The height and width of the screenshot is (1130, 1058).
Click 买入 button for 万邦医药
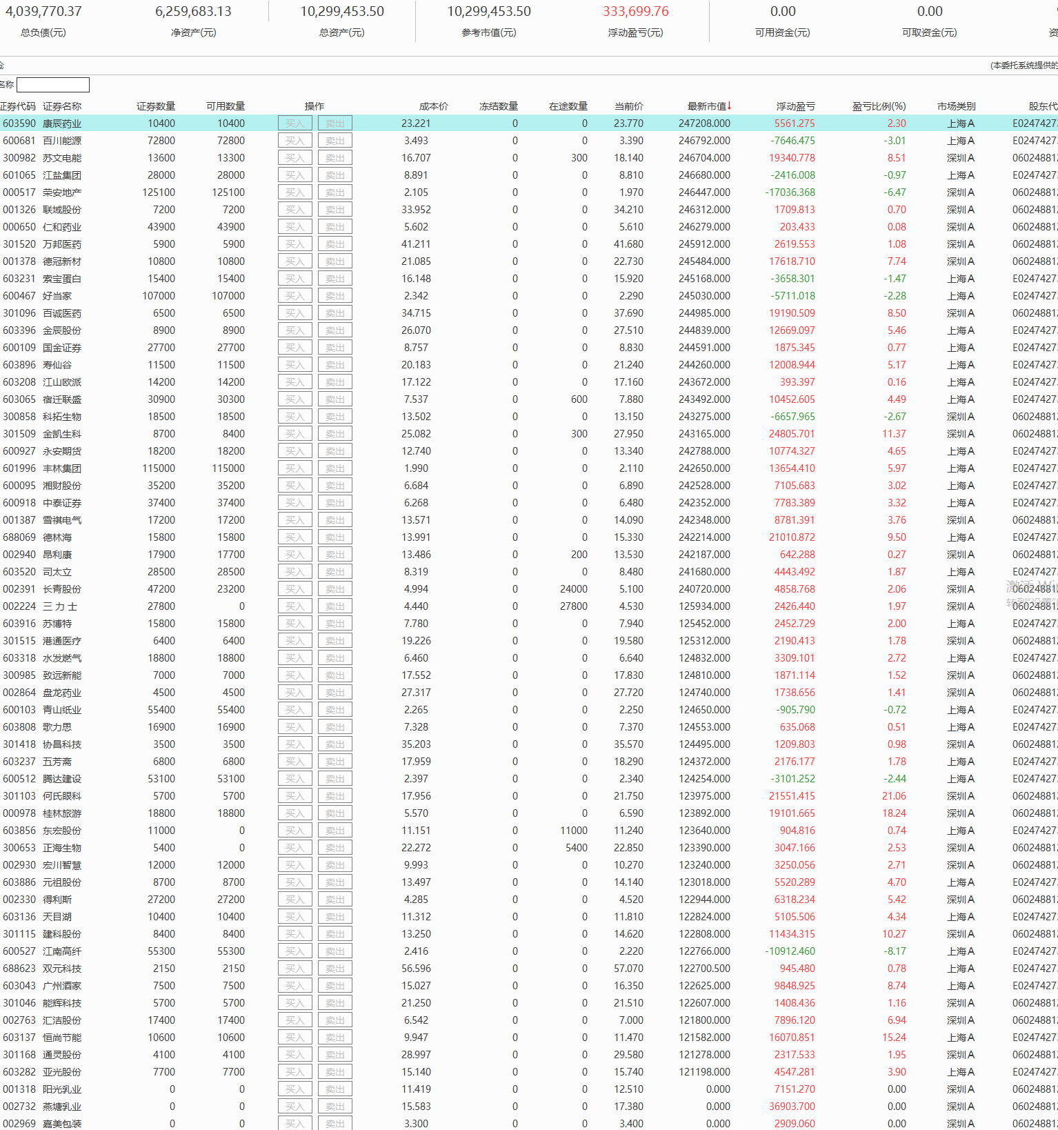coord(295,244)
